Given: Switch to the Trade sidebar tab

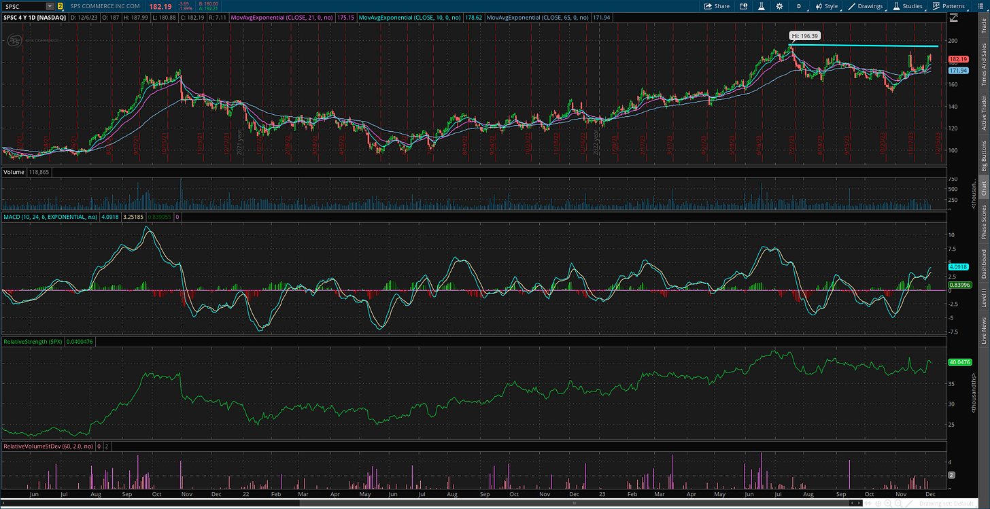Looking at the screenshot, I should 983,24.
